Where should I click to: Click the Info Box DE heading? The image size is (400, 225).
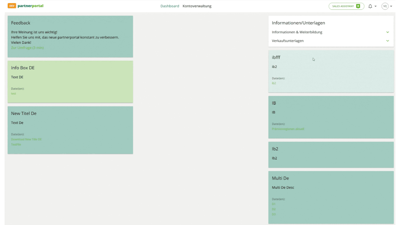(23, 68)
